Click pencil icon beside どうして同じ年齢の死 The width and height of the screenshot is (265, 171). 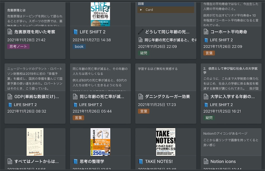(x=141, y=32)
